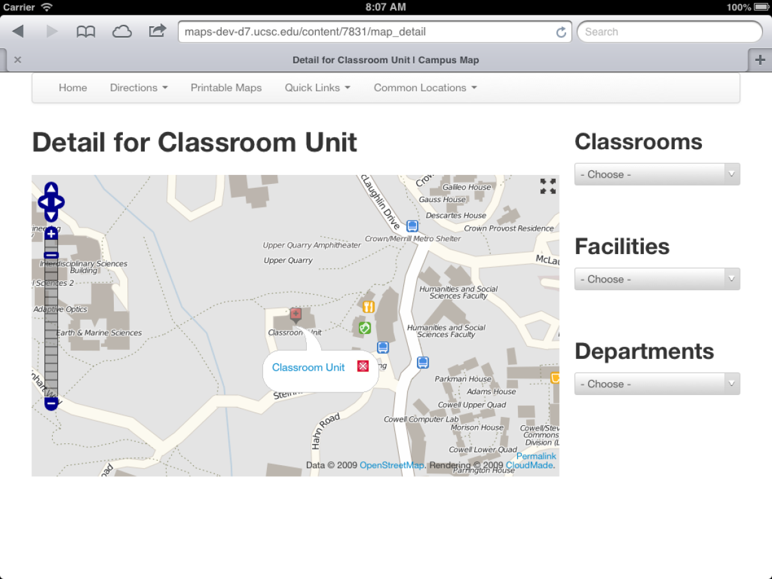
Task: Open iCloud tabs cloud icon
Action: [x=122, y=32]
